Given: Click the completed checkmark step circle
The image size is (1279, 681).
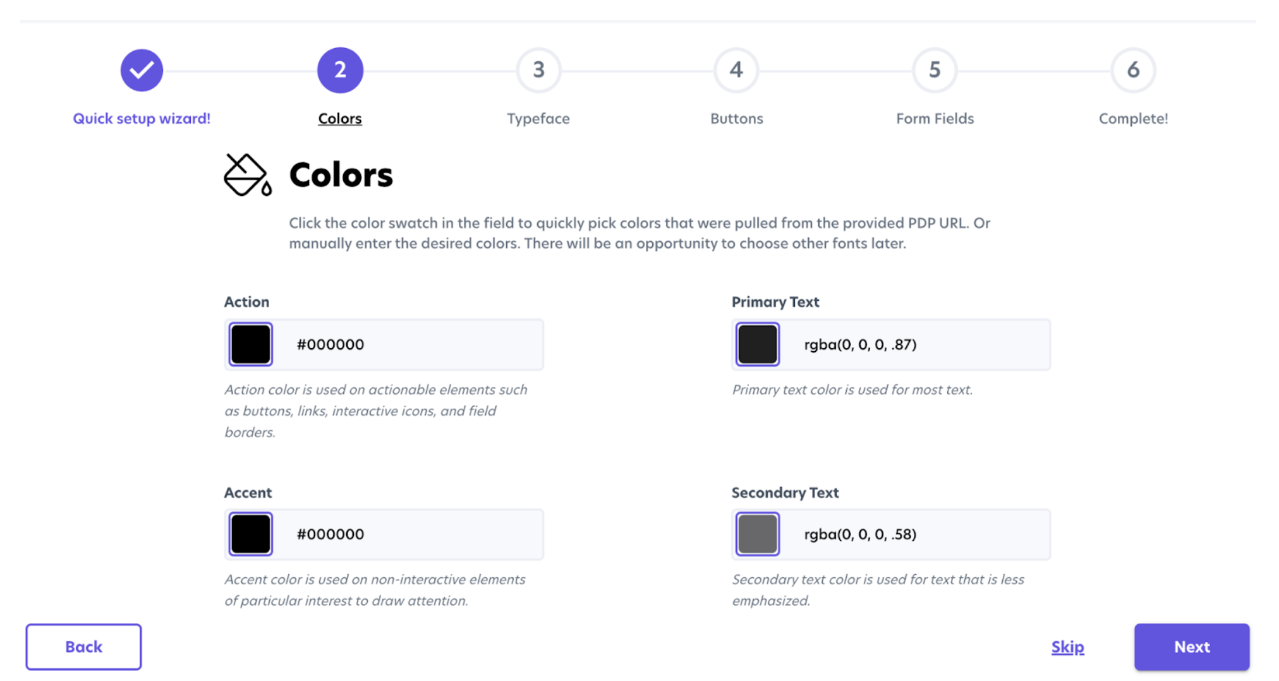Looking at the screenshot, I should pyautogui.click(x=142, y=70).
